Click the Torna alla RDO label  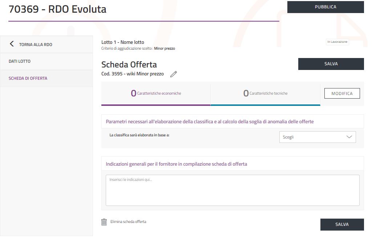pos(36,45)
